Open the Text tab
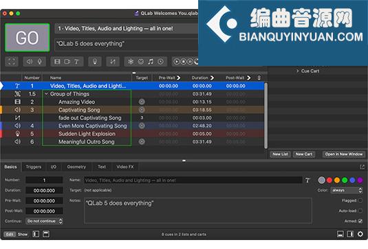368x249 pixels. (102, 167)
